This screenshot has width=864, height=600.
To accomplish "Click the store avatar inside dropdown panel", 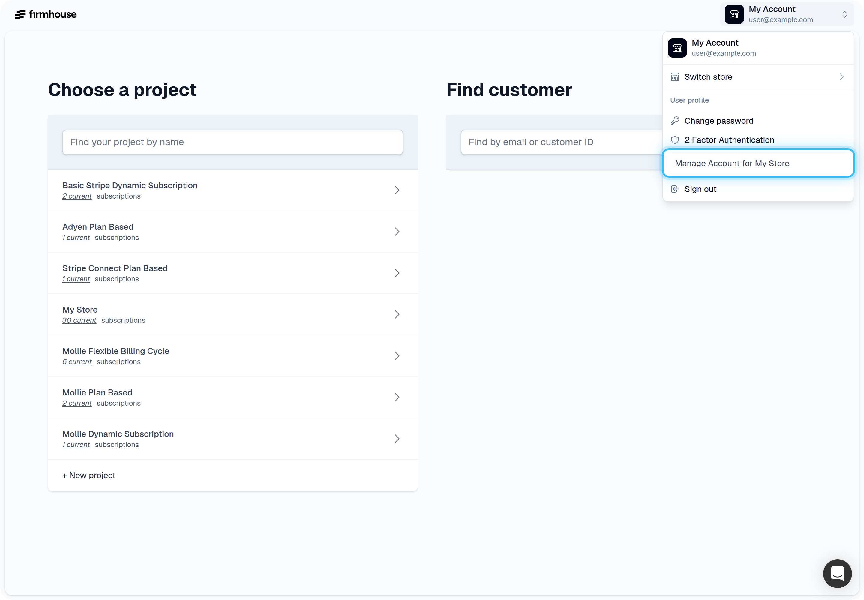I will point(677,48).
